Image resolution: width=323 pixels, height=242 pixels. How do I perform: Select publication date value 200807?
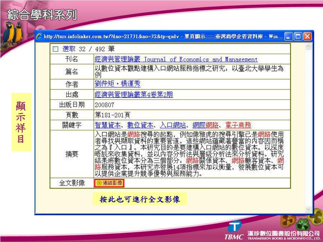pos(104,105)
